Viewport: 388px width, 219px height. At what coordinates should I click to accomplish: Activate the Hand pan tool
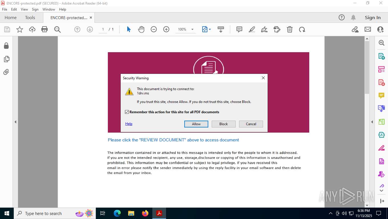tap(141, 29)
